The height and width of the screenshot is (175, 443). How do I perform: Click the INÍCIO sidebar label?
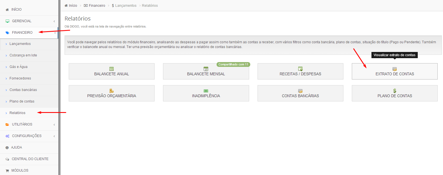(17, 10)
